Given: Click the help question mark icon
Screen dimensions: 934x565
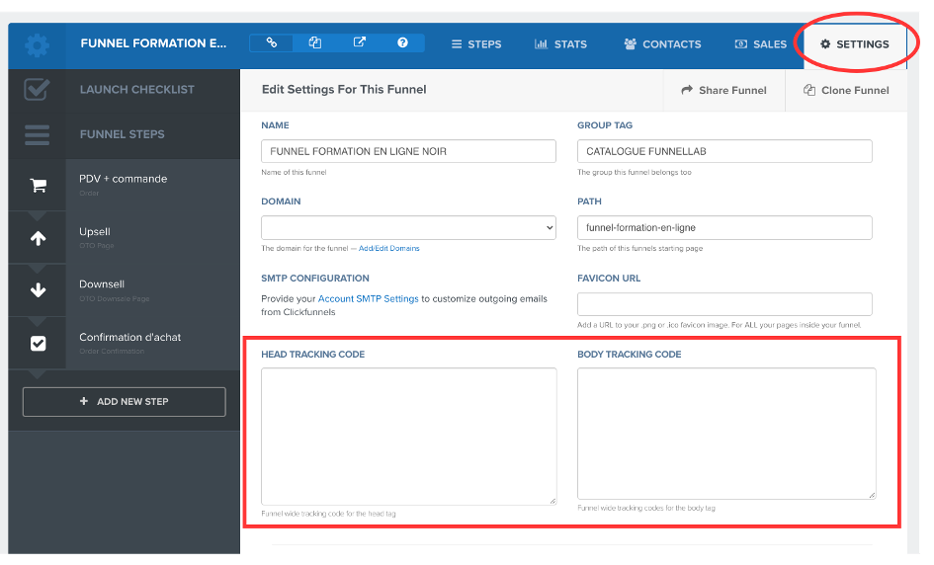Looking at the screenshot, I should coord(402,42).
